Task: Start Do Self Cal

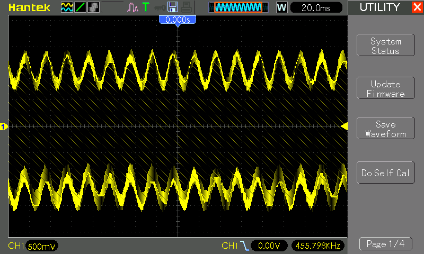Action: 386,173
